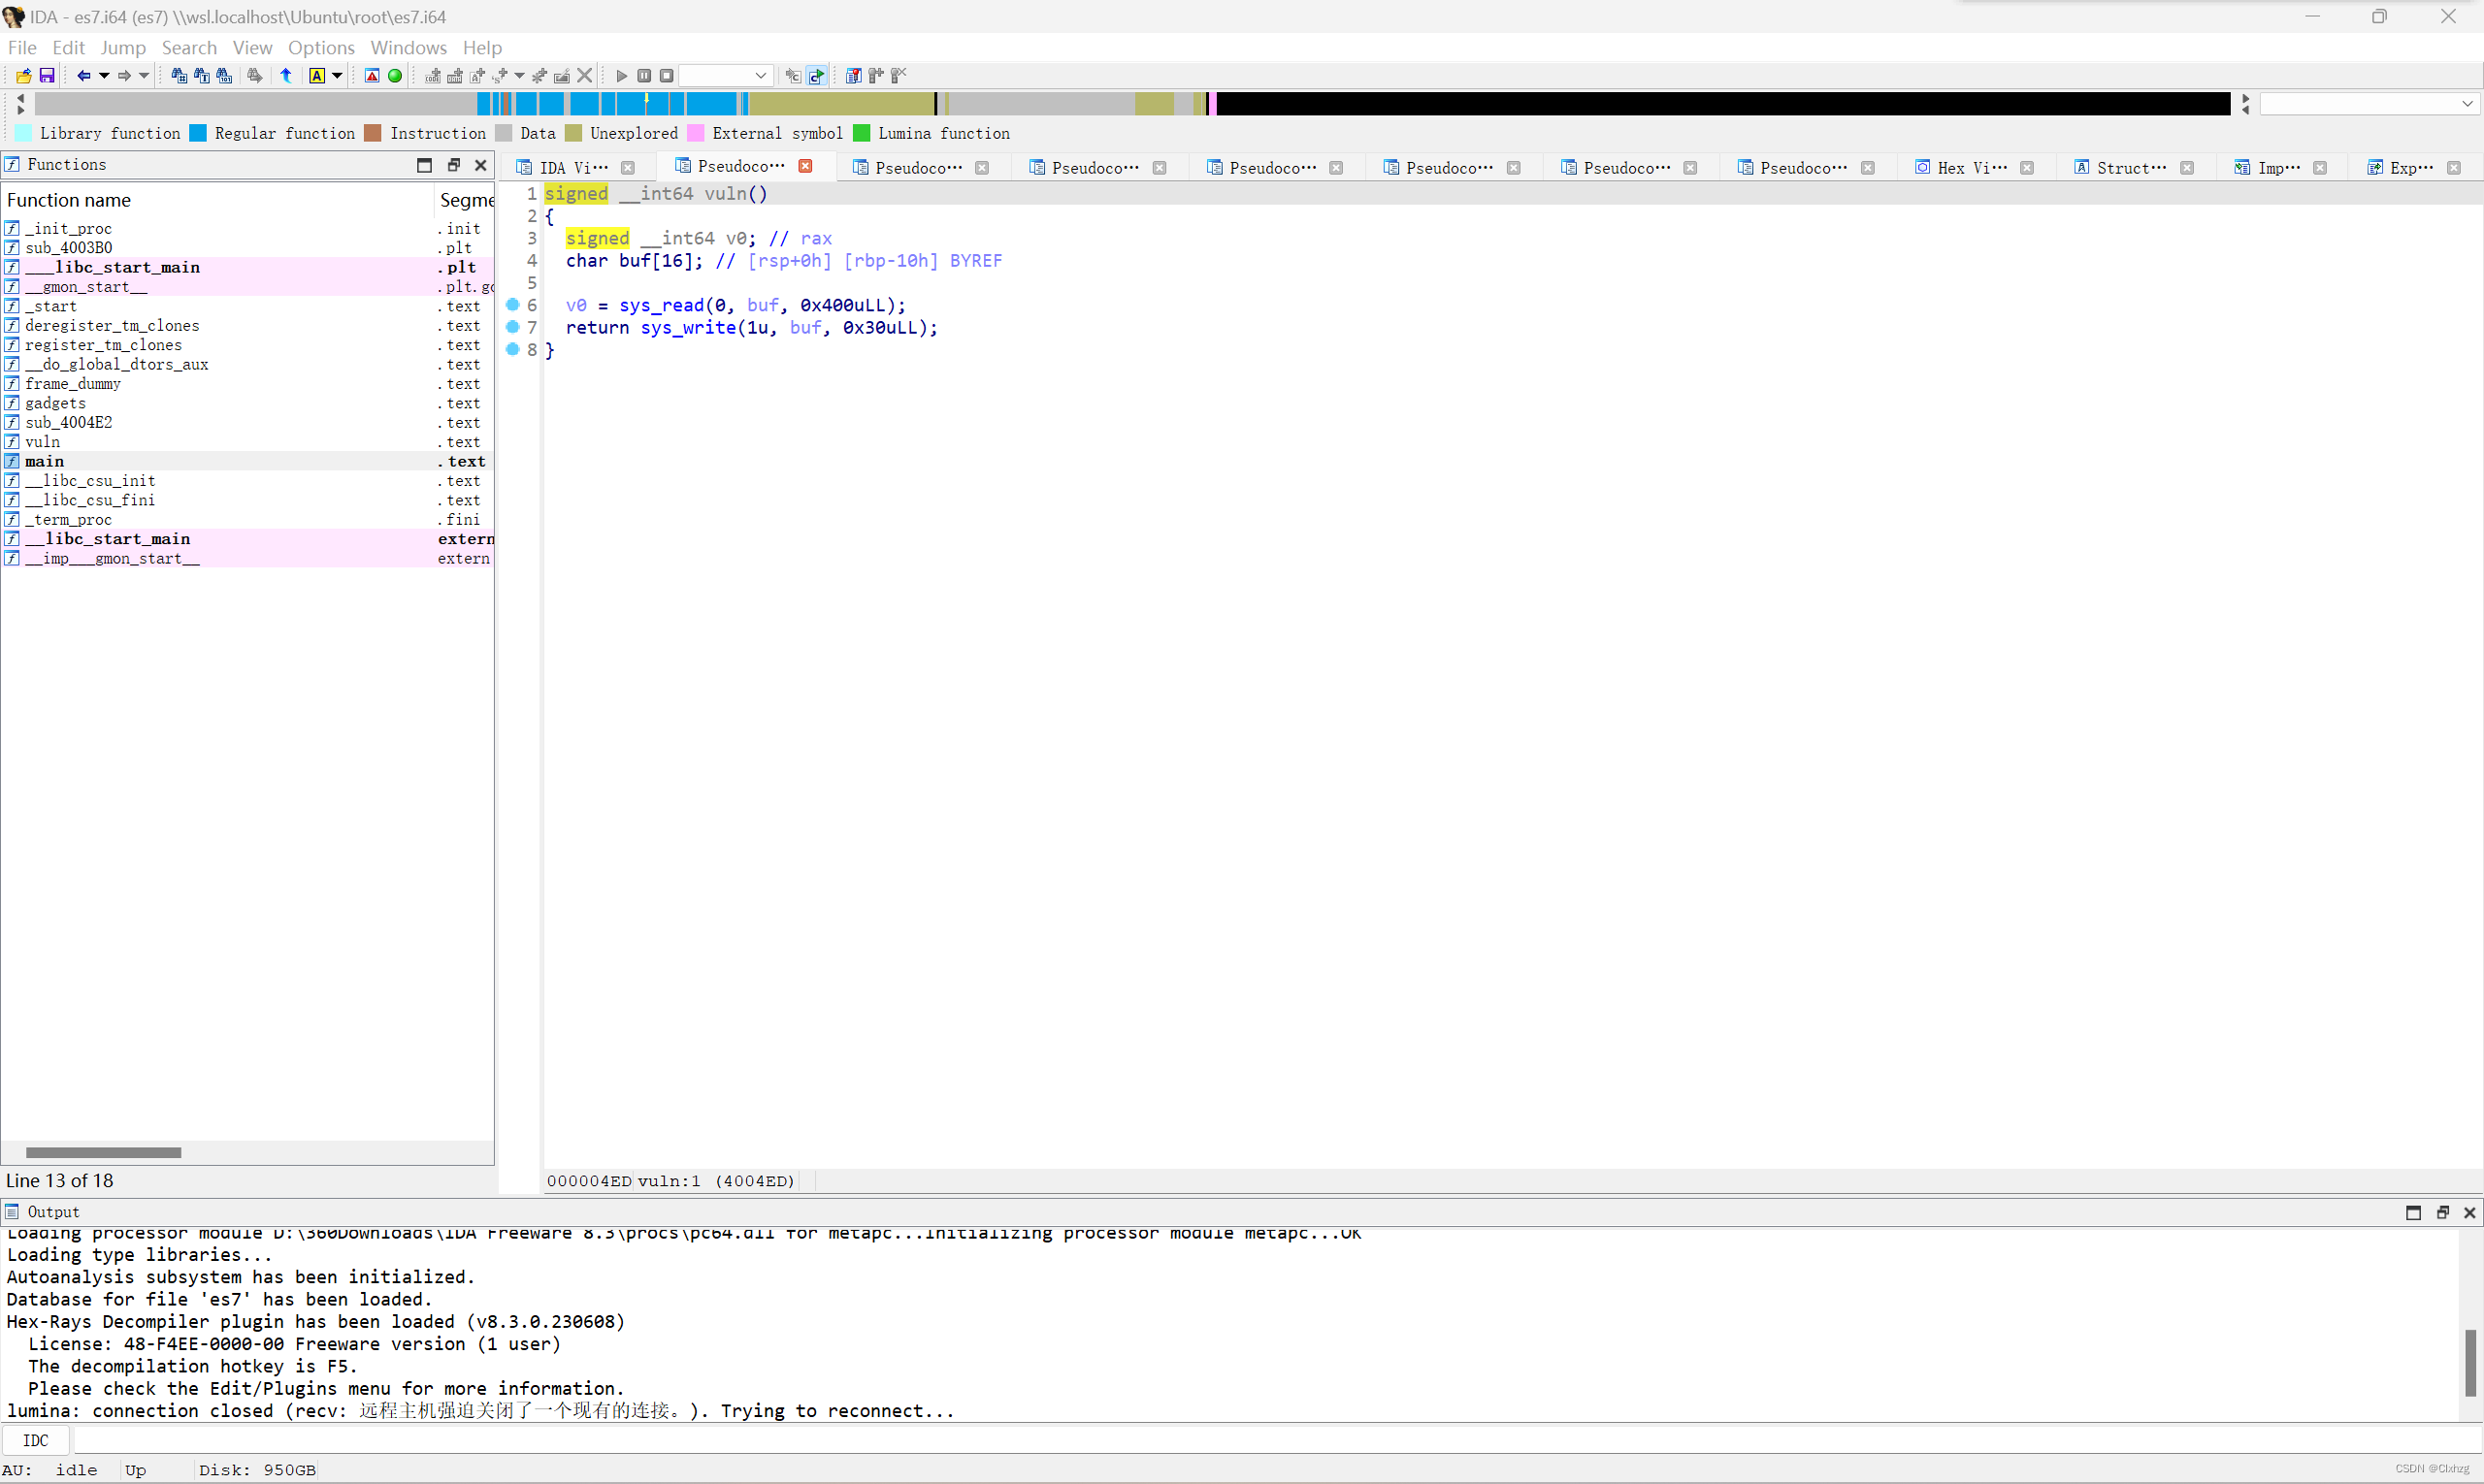The image size is (2484, 1484).
Task: Open the Search menu
Action: coord(189,48)
